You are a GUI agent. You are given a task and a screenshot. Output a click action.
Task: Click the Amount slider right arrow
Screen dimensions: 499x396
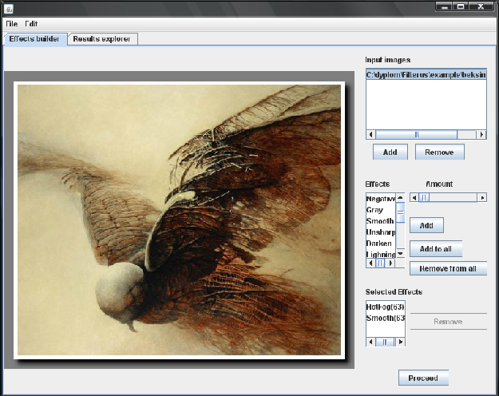pos(482,198)
